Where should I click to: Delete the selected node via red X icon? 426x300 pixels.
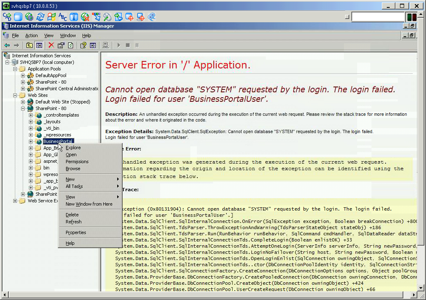(x=51, y=45)
